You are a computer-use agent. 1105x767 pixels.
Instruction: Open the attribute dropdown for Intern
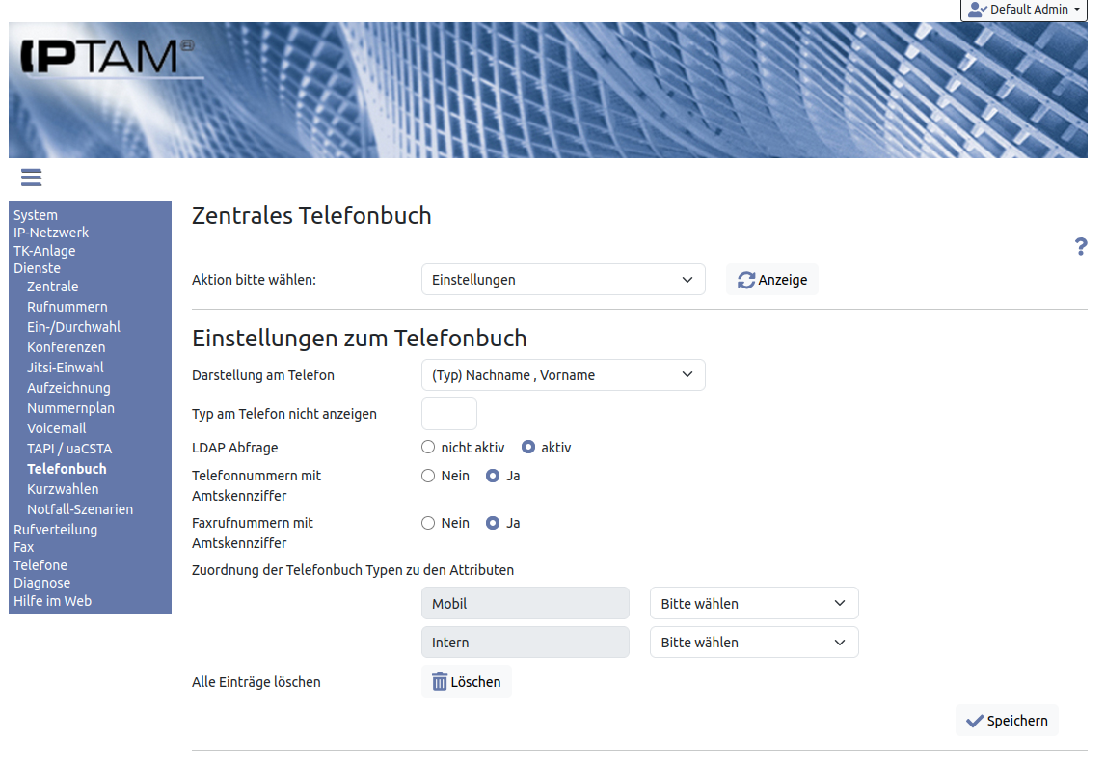[x=754, y=643]
